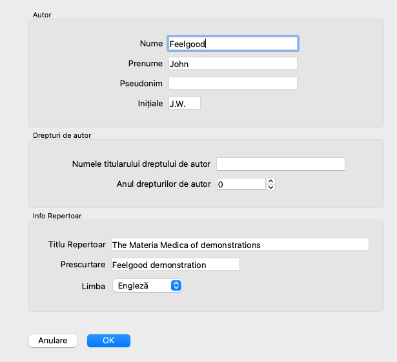Viewport: 397px width, 362px height.
Task: Click the Anul drepturilor de autor number field
Action: (x=241, y=184)
